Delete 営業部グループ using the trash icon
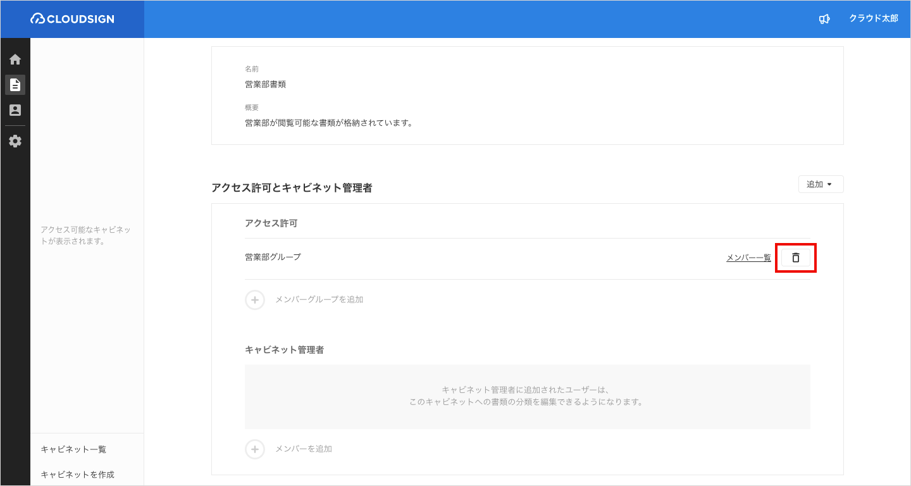Screen dimensions: 911x486 [796, 258]
